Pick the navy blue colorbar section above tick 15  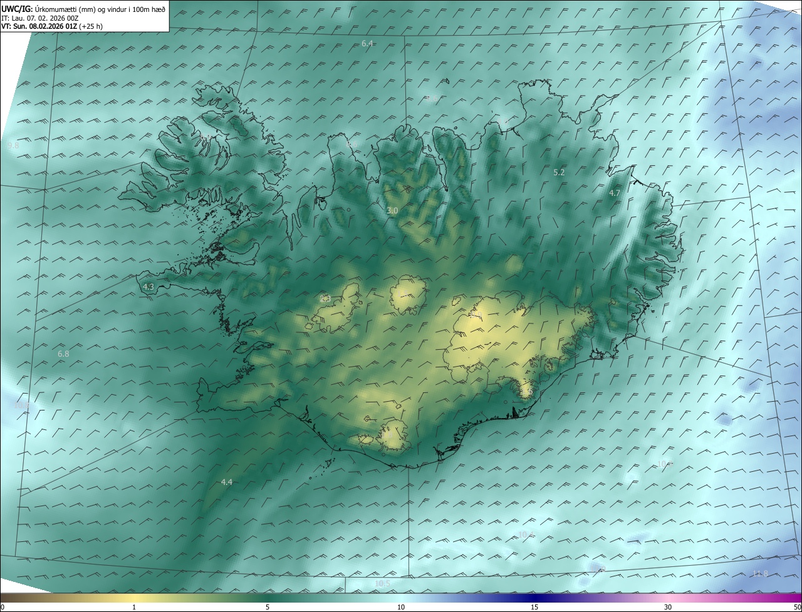tap(534, 598)
